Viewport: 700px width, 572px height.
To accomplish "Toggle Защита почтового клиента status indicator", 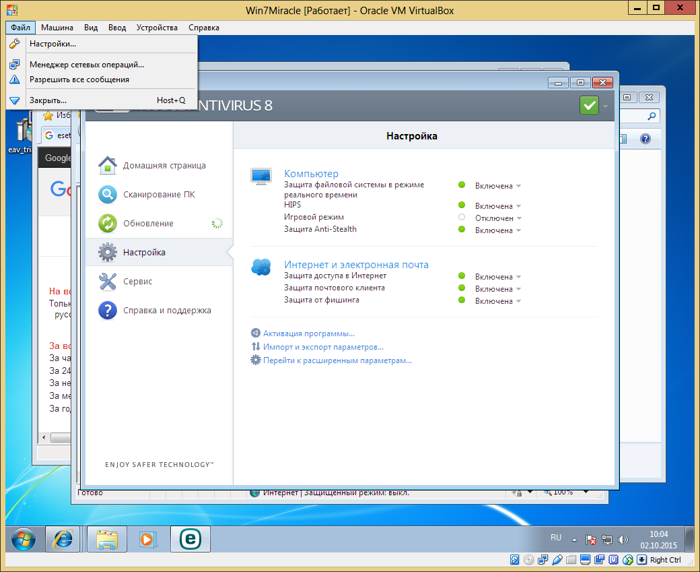I will pyautogui.click(x=462, y=288).
